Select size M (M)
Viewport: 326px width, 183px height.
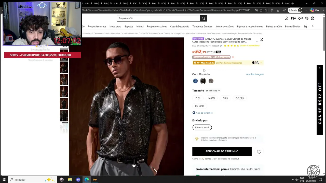point(212,98)
